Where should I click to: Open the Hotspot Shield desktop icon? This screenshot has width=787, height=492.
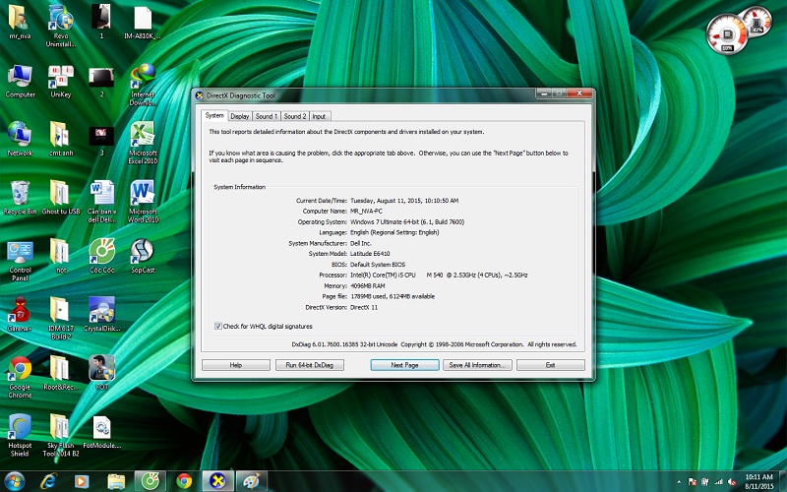[20, 428]
